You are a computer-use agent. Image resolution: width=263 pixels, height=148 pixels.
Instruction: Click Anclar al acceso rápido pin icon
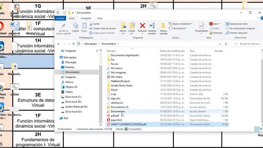63,26
